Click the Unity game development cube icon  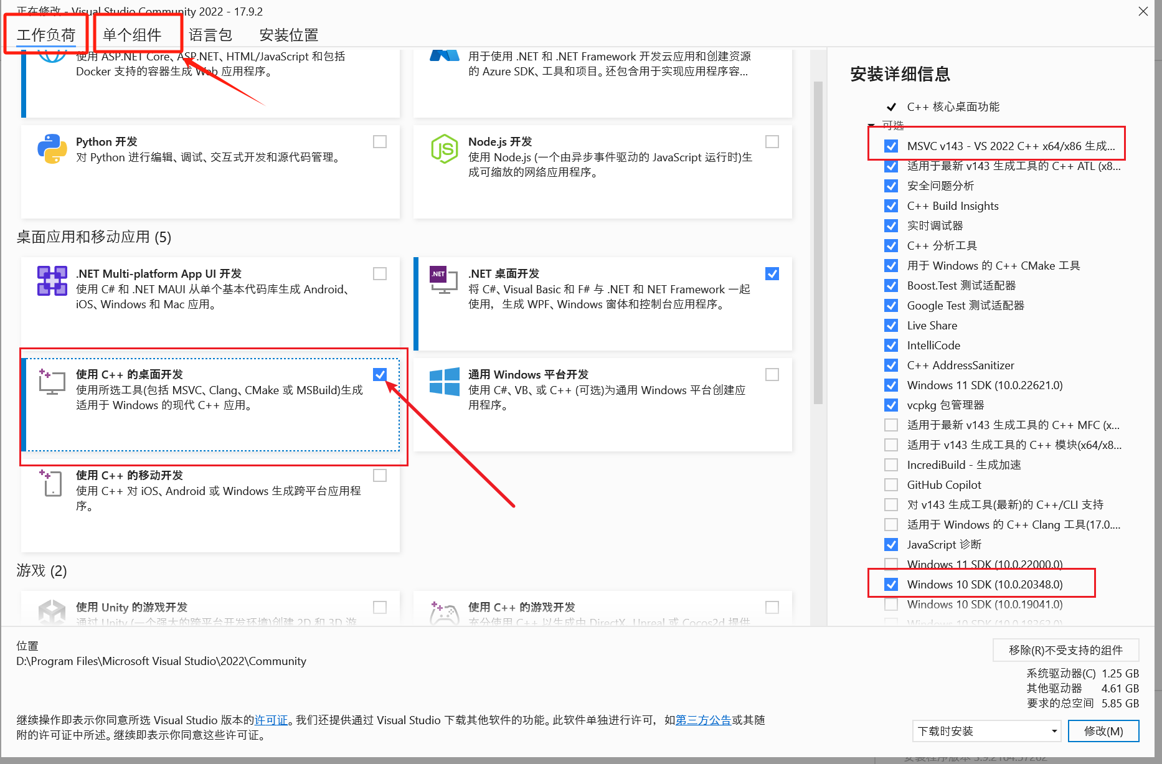52,611
